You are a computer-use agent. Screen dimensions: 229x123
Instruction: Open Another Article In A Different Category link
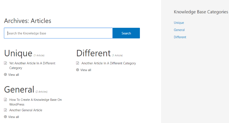point(109,63)
